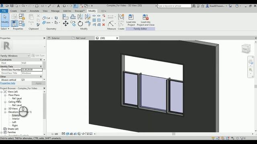Close the Properties panel
The width and height of the screenshot is (257, 144).
[x=44, y=38]
